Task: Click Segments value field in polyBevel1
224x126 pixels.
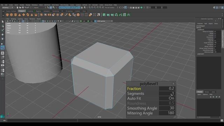Action: tap(167, 93)
